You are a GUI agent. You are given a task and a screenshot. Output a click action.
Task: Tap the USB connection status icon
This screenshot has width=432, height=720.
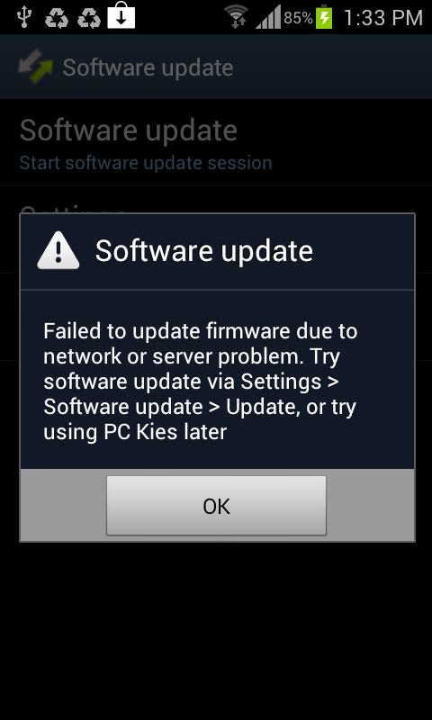pos(23,17)
